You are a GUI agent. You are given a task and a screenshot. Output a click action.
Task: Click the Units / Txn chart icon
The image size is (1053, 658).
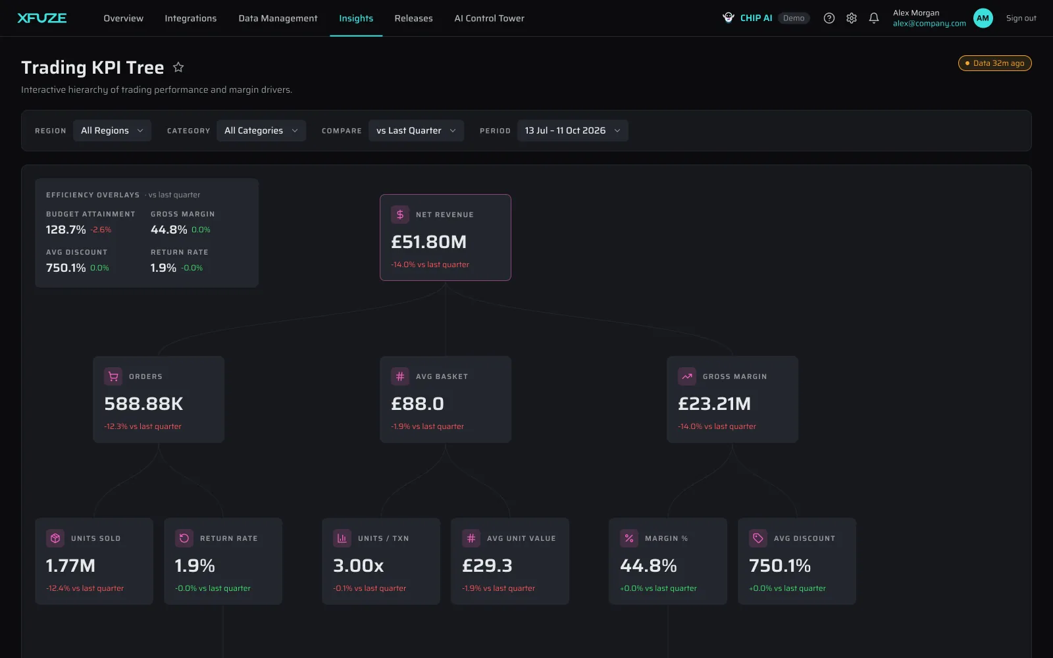click(342, 538)
